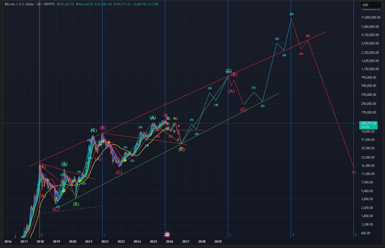Click the 2028 label on time axis

(202, 241)
